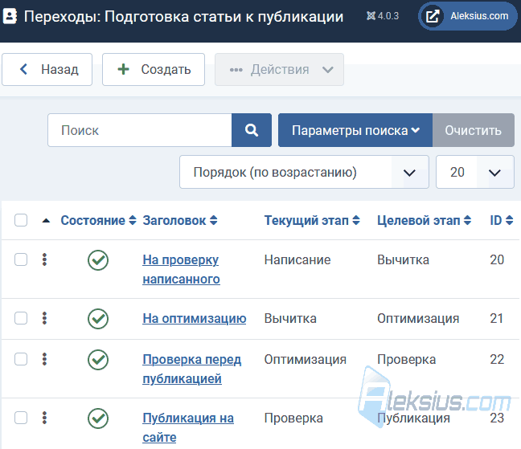
Task: Click the Назад back button
Action: point(47,70)
